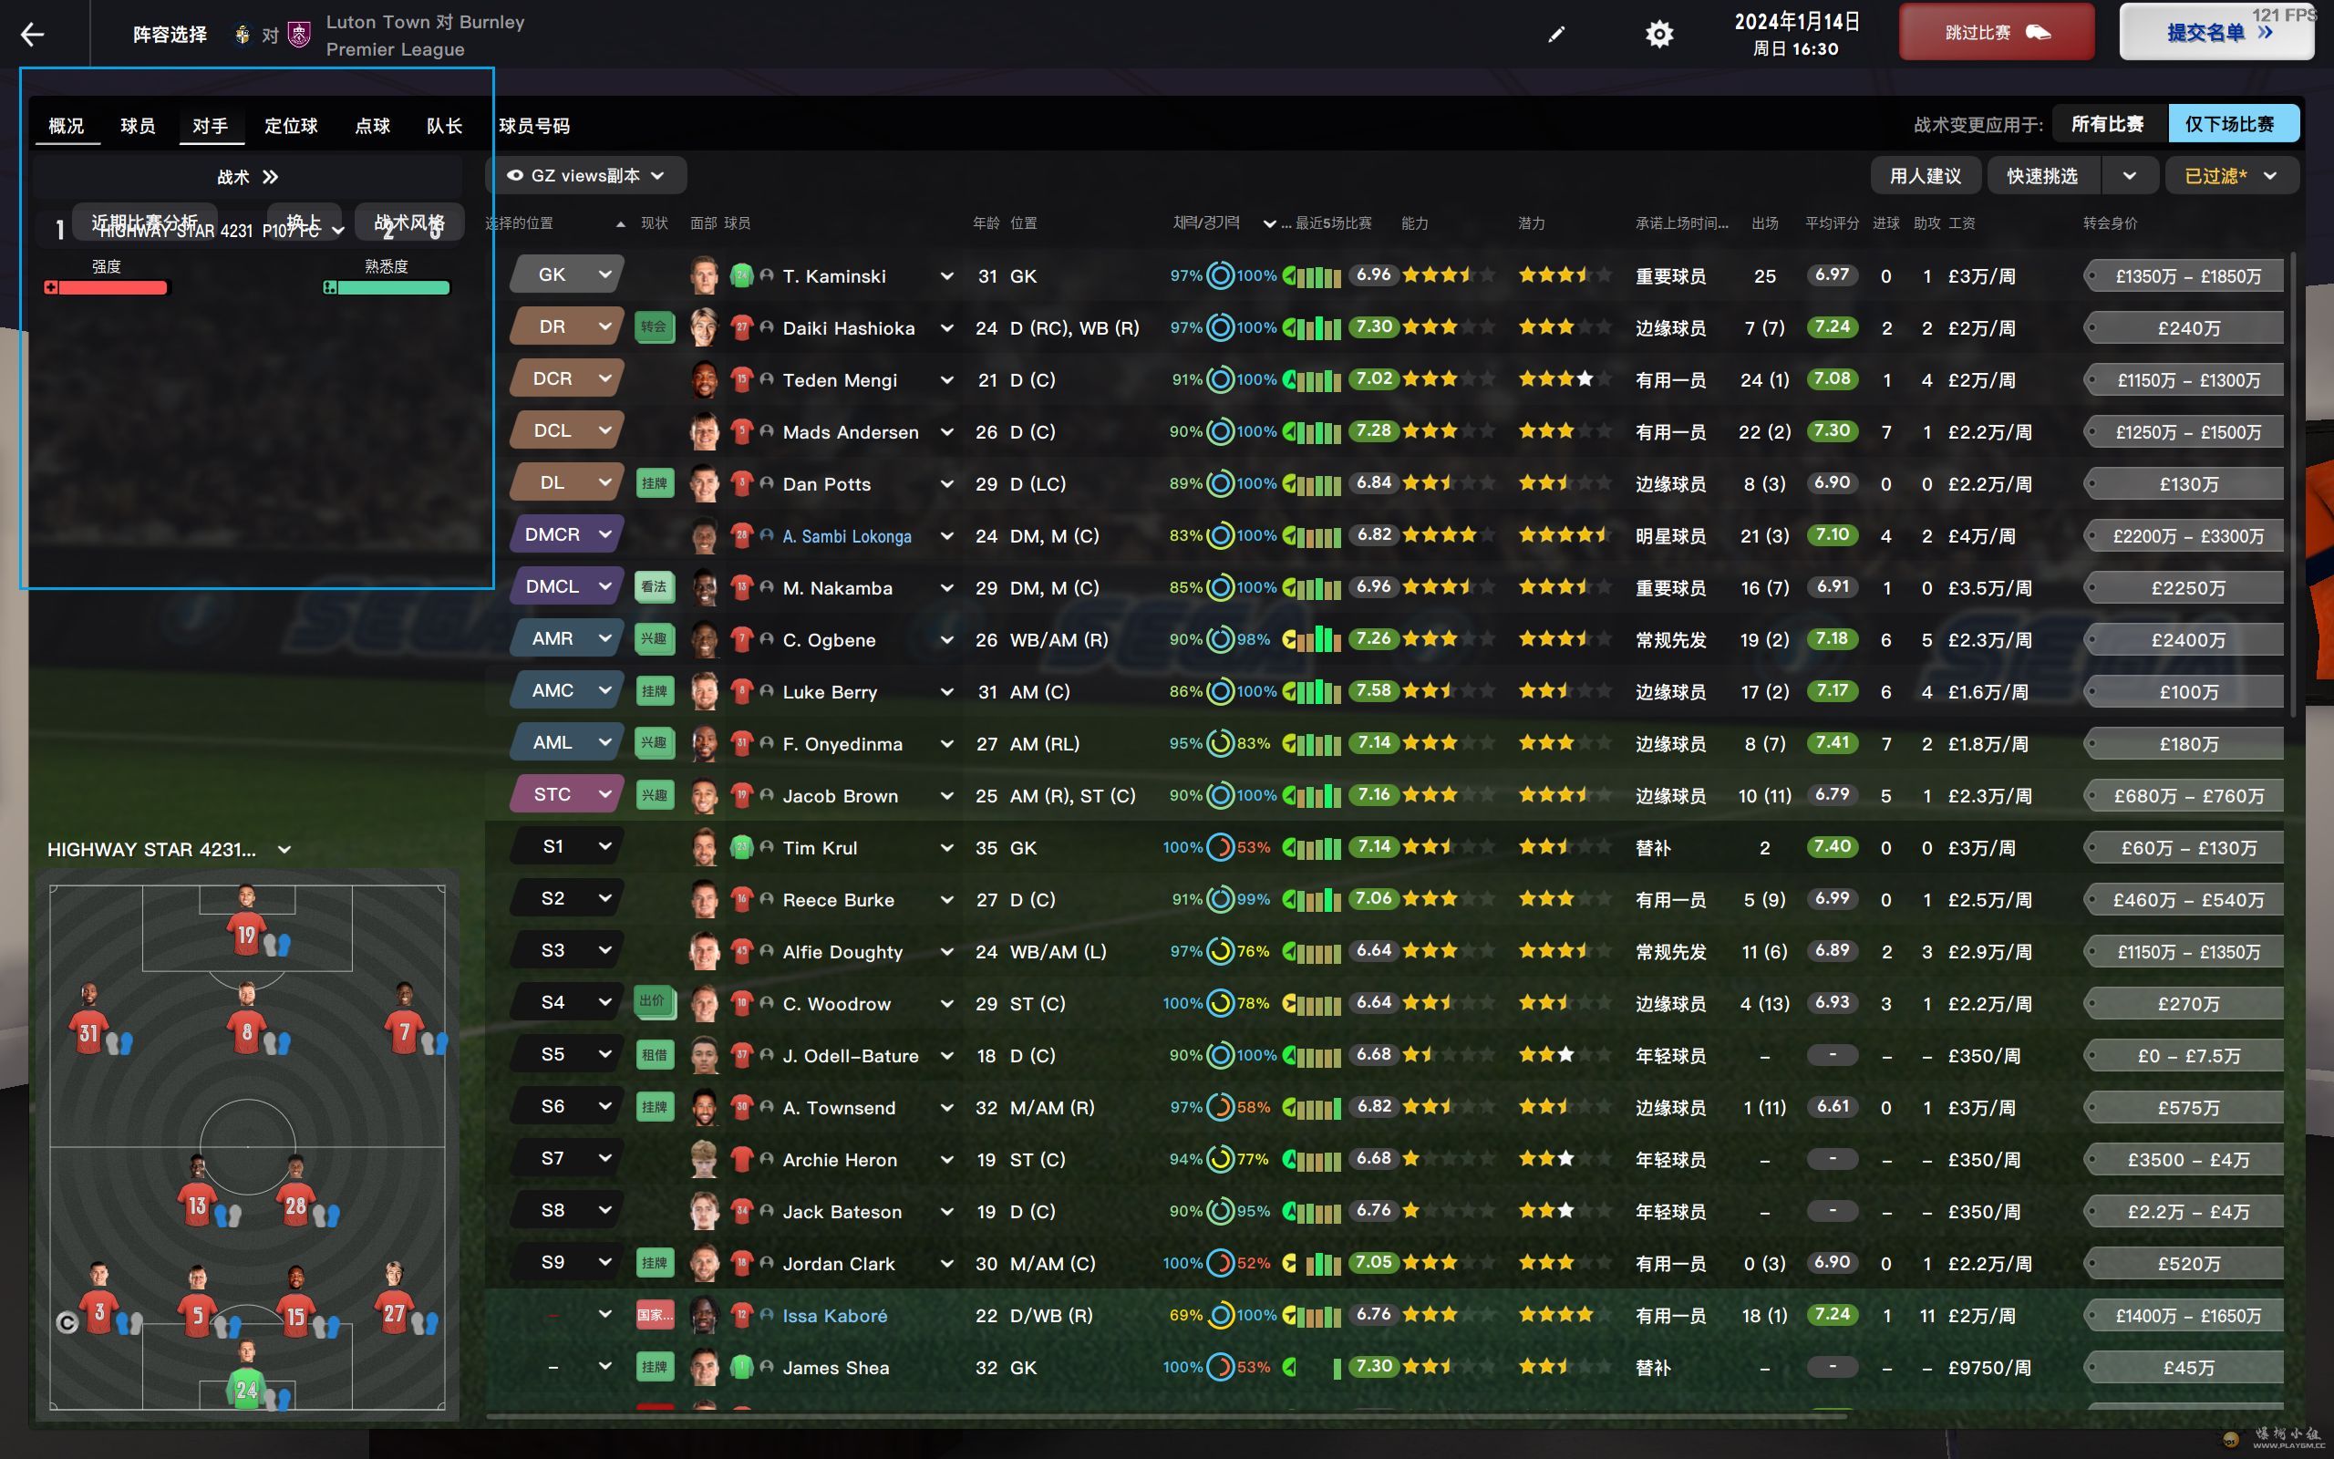
Task: Click the 看法 status badge for M. Nakamba
Action: [654, 586]
